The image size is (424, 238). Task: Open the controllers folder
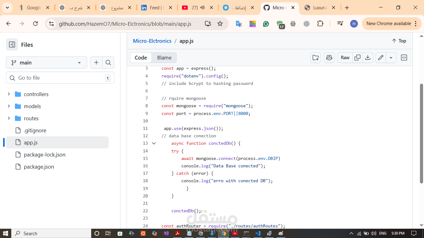(36, 94)
